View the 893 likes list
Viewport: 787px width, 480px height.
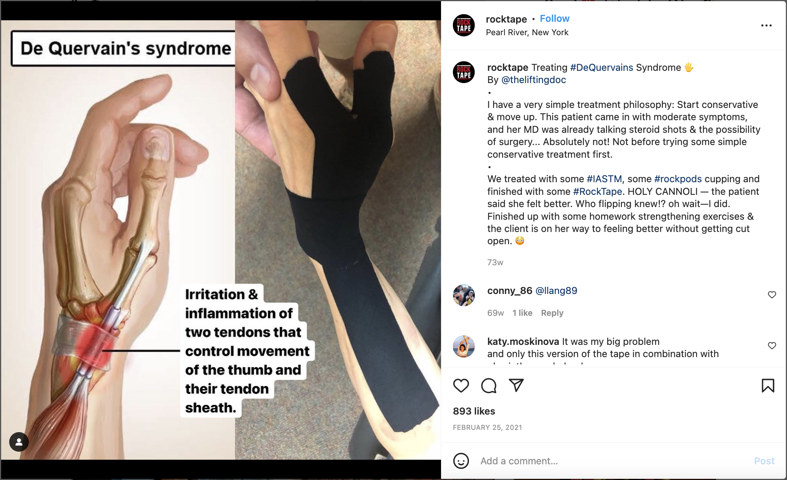[474, 411]
